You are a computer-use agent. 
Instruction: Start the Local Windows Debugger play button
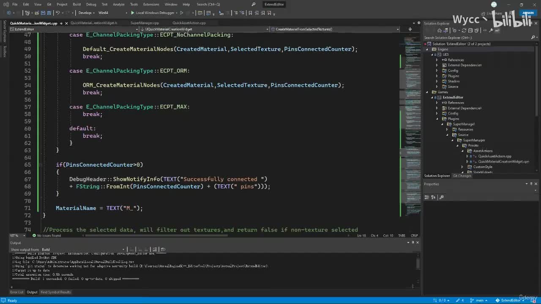coord(132,13)
